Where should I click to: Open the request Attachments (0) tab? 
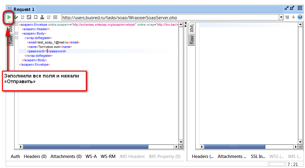(x=66, y=156)
